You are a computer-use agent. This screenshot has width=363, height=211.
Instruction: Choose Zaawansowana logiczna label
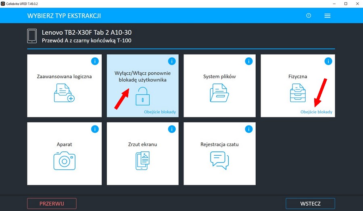65,76
